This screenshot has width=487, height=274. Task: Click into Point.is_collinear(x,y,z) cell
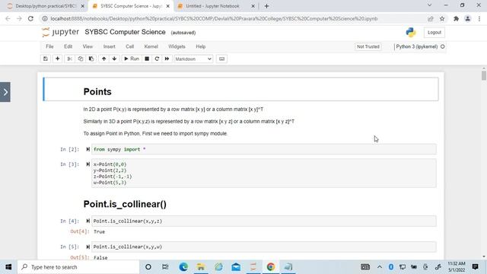point(264,221)
